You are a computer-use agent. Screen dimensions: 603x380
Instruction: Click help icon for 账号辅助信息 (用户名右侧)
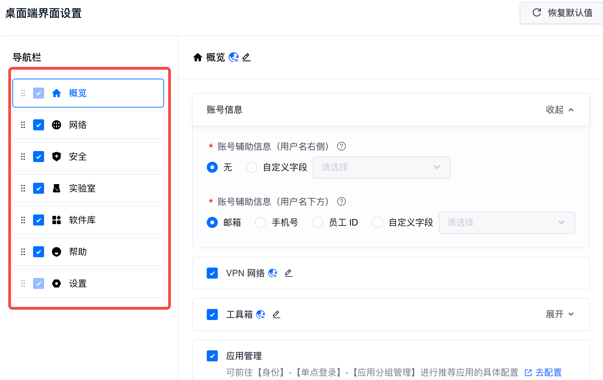click(341, 147)
